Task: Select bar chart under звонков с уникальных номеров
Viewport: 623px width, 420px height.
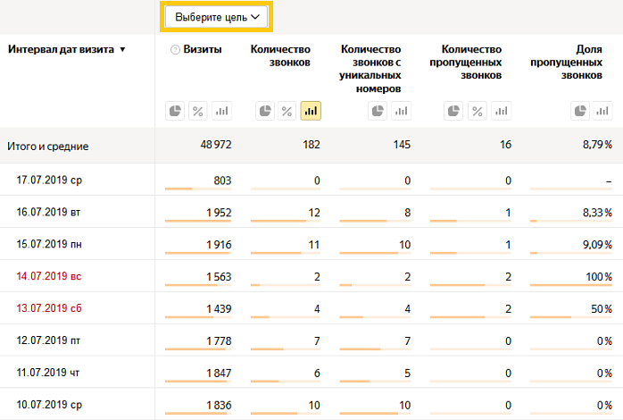Action: click(x=402, y=111)
